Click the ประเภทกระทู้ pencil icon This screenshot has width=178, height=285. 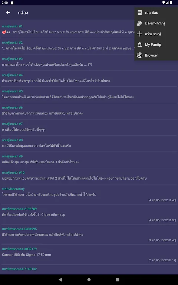pos(139,23)
